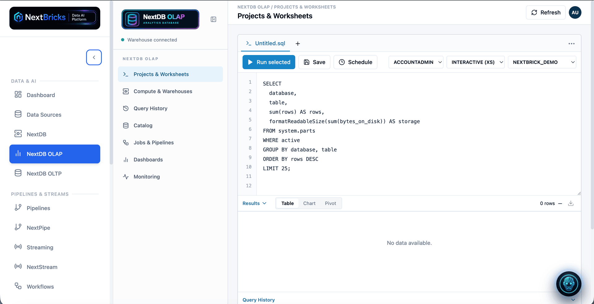
Task: Add a new worksheet tab with plus
Action: coord(298,44)
